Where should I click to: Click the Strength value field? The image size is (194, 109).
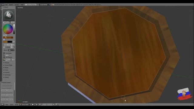pos(9,47)
